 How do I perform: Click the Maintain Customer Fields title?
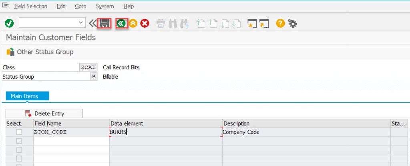(51, 37)
